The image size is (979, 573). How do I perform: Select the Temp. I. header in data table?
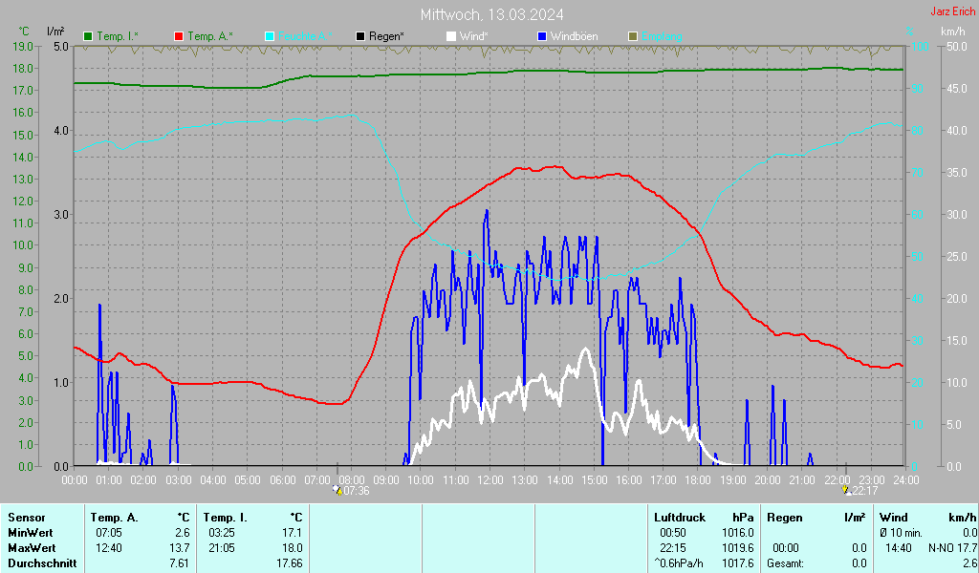226,517
